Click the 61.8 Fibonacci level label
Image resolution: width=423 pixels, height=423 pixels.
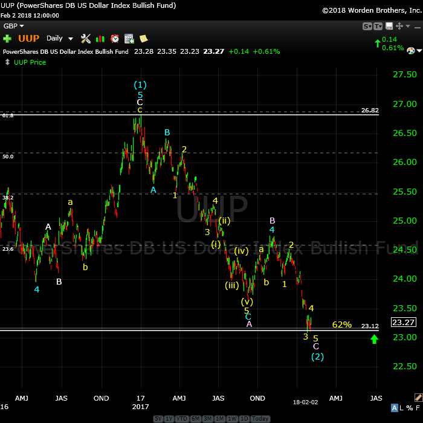8,115
